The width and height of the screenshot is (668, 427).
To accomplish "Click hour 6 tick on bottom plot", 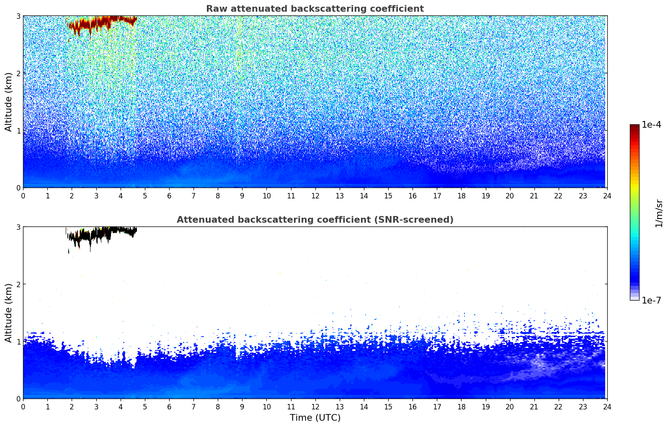I will [169, 407].
